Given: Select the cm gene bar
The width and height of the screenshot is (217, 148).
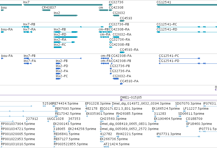Looking at the screenshot, I should point(103,10).
